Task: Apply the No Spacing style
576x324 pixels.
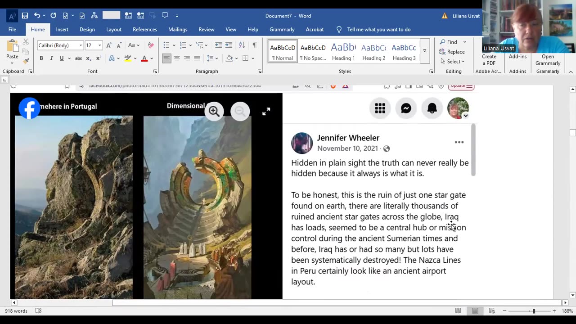Action: click(313, 51)
